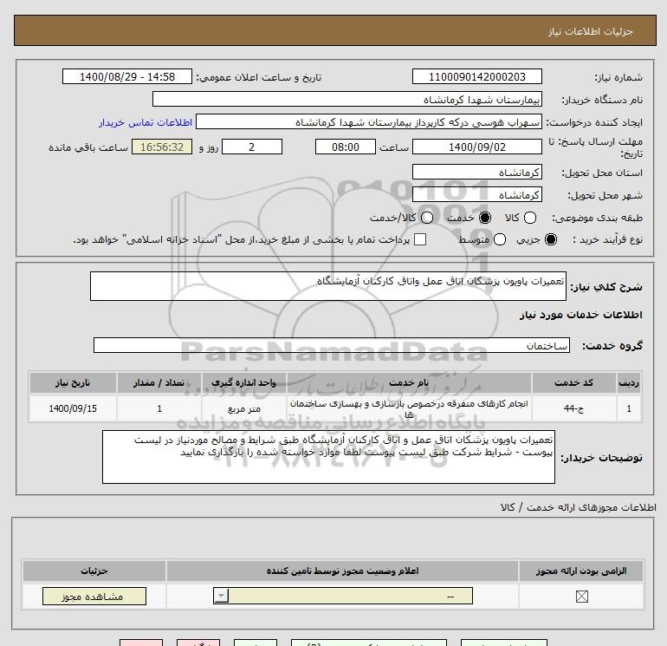Choose the متوسط purchase process option
This screenshot has width=667, height=646.
point(500,239)
